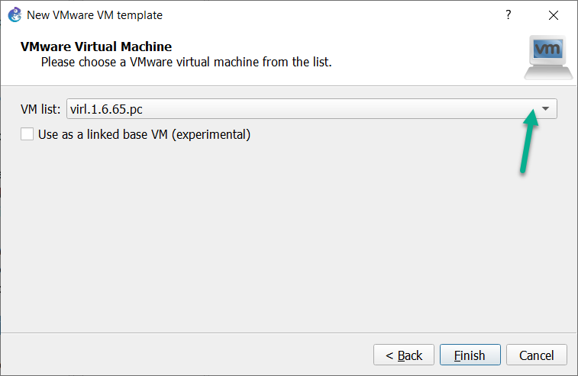Screen dimensions: 578x376
Task: Click the 'VM list:' label
Action: pos(40,109)
